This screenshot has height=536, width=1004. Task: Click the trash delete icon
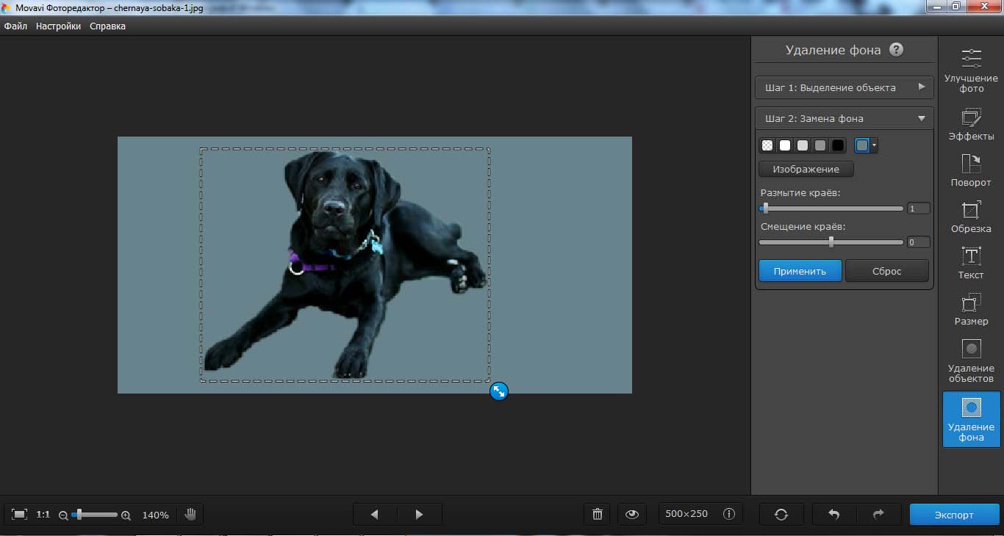click(598, 514)
